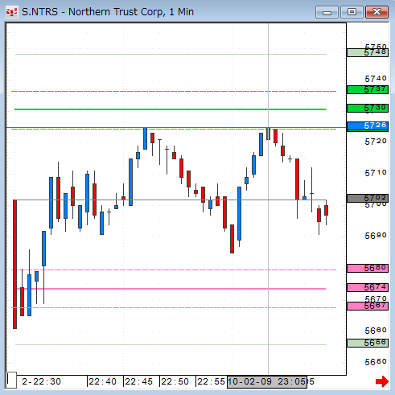The image size is (395, 395).
Task: Select the pink 5667 price label
Action: (368, 307)
